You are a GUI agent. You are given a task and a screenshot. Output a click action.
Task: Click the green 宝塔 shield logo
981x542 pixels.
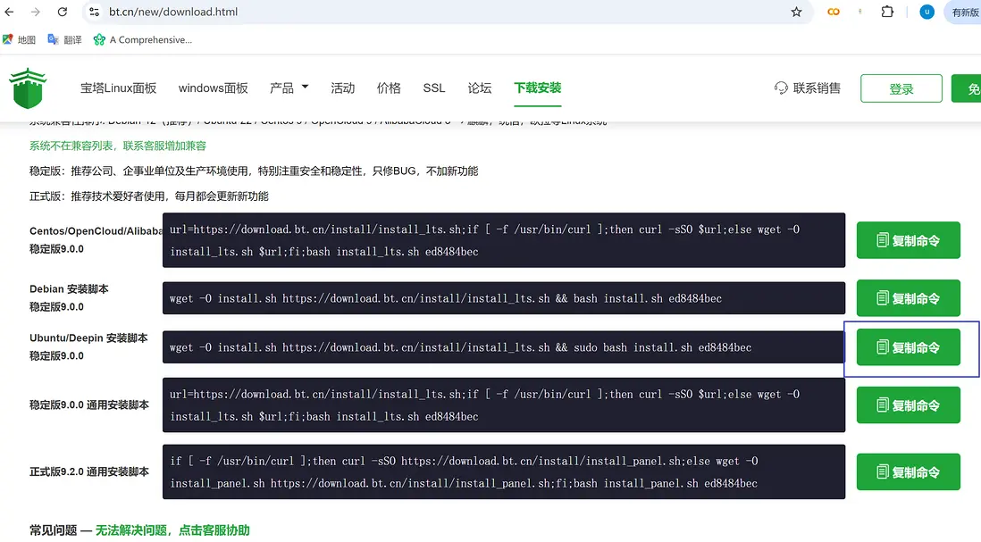coord(28,88)
